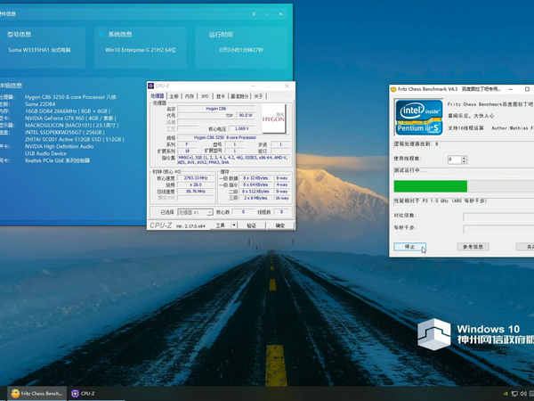The height and width of the screenshot is (401, 534).
Task: Expand the 工具 dropdown arrow in CPU-Z
Action: 234,225
